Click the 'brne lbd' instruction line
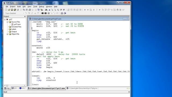The height and width of the screenshot is (97, 172). pyautogui.click(x=43, y=65)
